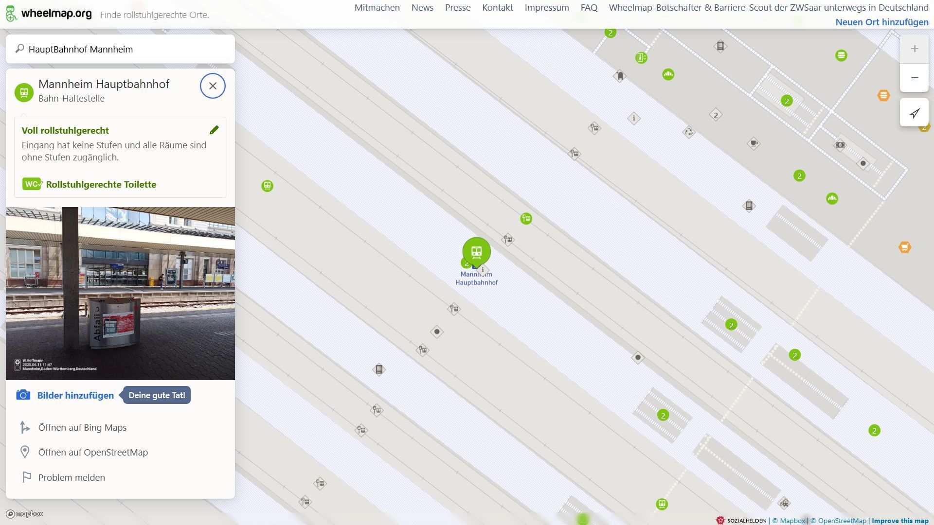This screenshot has width=934, height=525.
Task: Open the © OpenStreetMap attribution link
Action: 838,521
